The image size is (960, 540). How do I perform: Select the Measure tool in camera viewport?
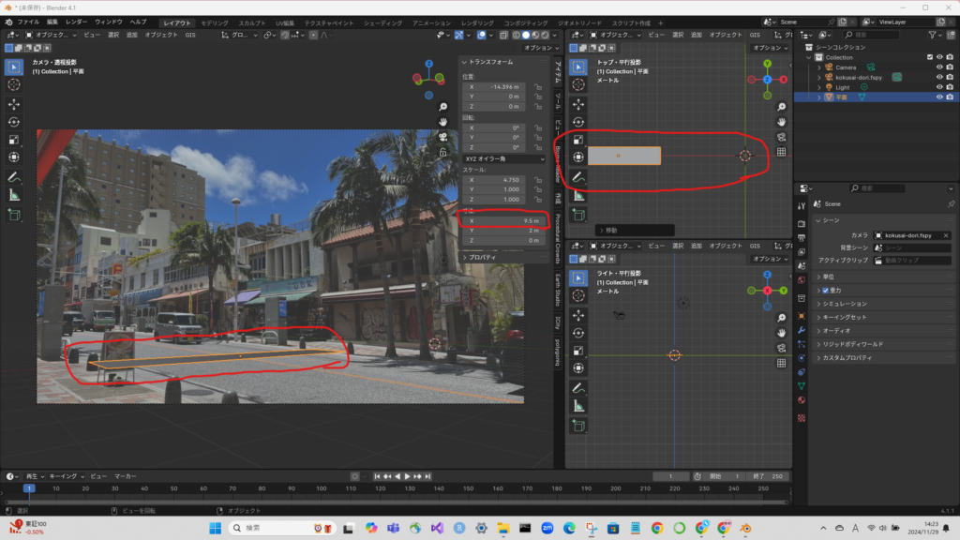pyautogui.click(x=14, y=194)
